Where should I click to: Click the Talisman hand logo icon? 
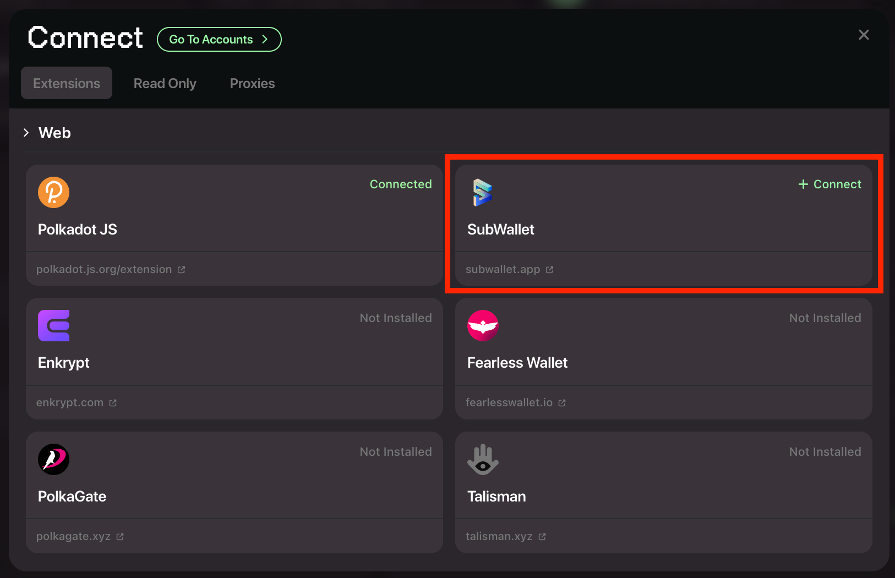pos(483,459)
